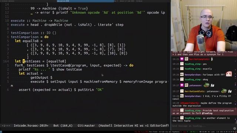Open the red xXSuperCuberXx username in chat

pyautogui.click(x=190, y=103)
